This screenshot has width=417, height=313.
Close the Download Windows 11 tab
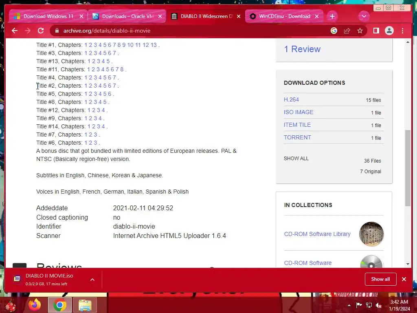(81, 16)
